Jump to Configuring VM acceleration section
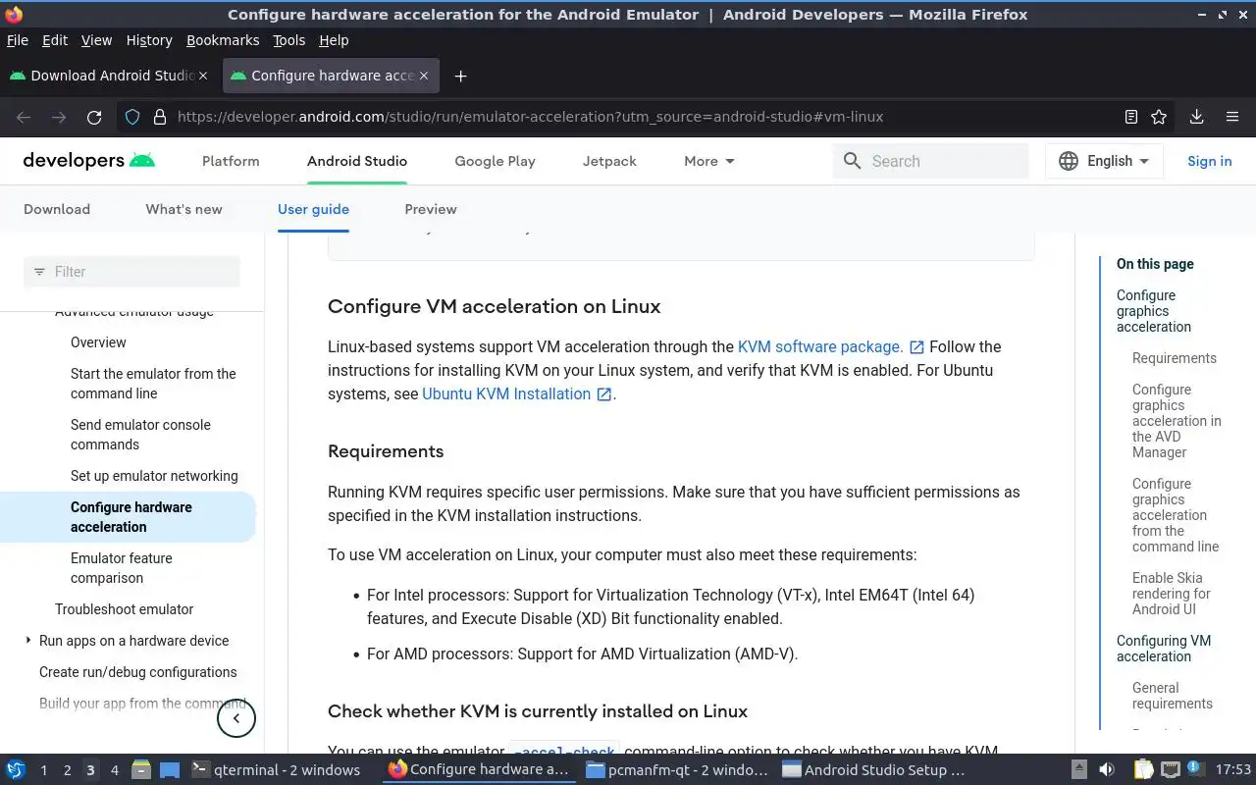Viewport: 1256px width, 785px height. click(1164, 649)
